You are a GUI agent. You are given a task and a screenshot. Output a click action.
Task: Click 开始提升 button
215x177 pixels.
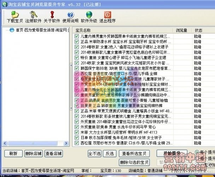(x=172, y=153)
